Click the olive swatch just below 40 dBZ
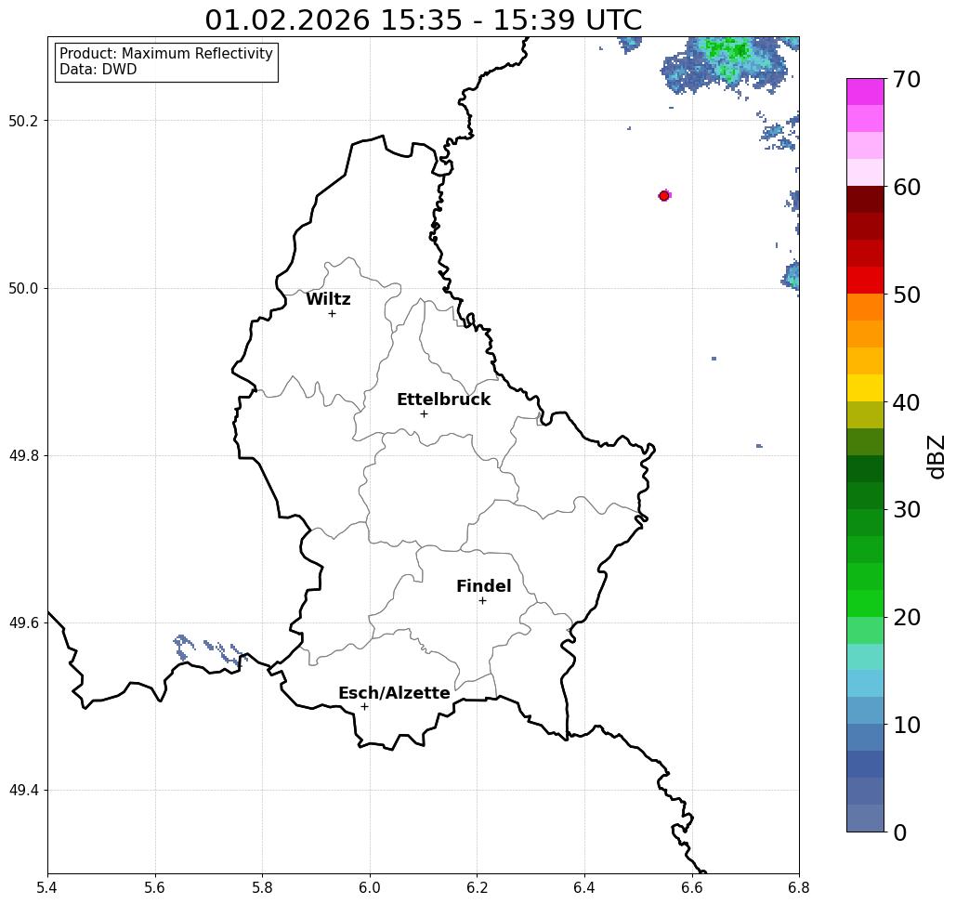 click(865, 414)
